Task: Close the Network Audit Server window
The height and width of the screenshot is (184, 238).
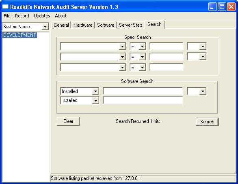Action: click(x=231, y=7)
